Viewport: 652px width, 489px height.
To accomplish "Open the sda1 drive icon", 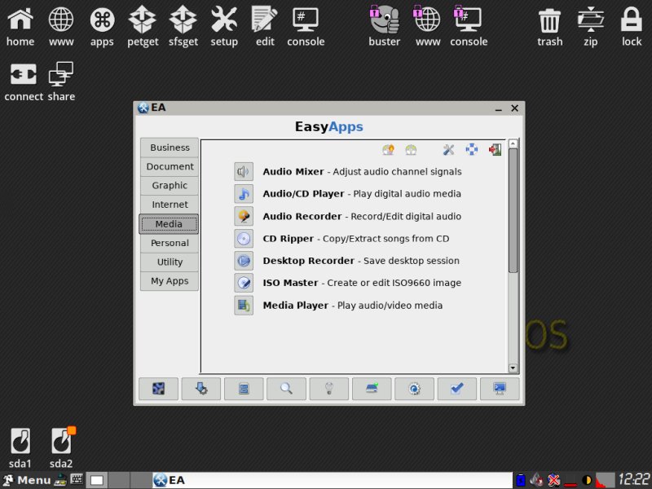I will point(20,440).
